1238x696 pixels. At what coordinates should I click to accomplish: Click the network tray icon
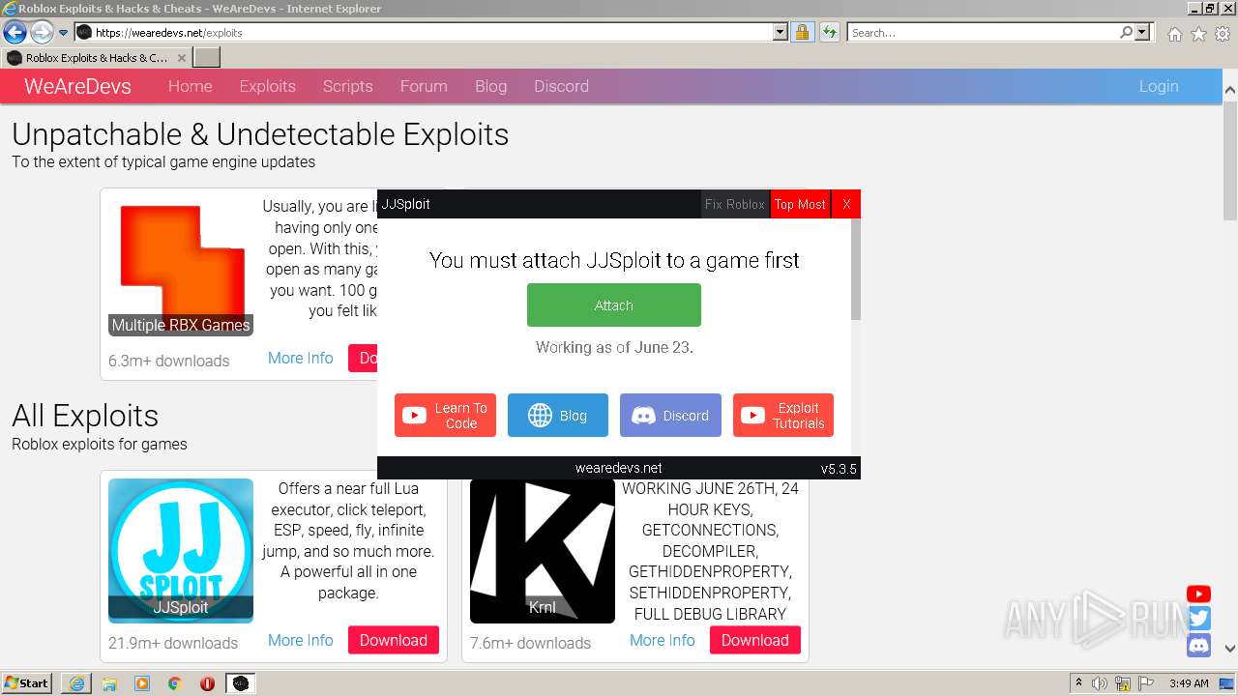coord(1123,683)
